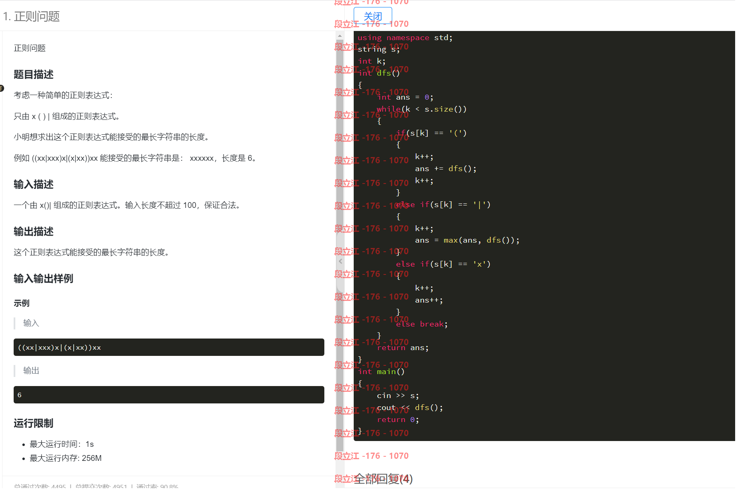This screenshot has width=743, height=496.
Task: Click the 'ans += dfs();' code line
Action: 446,169
